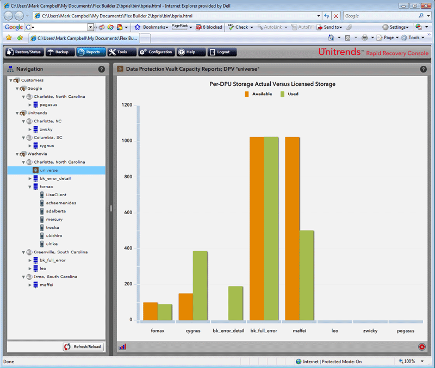The image size is (435, 368).
Task: Select the maffei system in tree
Action: (x=46, y=285)
